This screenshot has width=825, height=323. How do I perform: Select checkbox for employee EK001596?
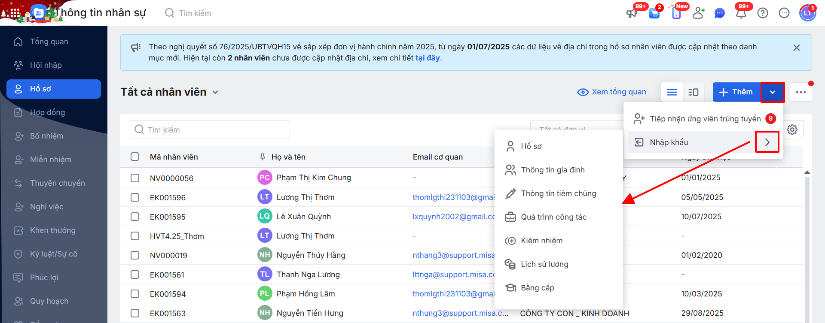(x=135, y=197)
